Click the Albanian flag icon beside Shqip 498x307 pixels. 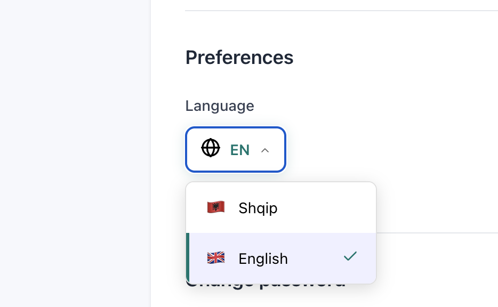tap(216, 207)
